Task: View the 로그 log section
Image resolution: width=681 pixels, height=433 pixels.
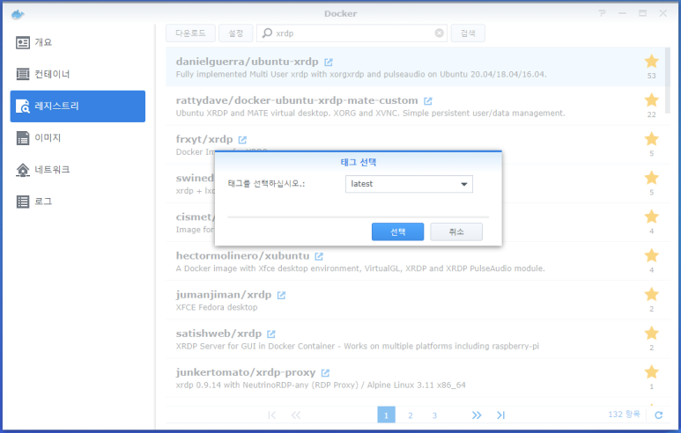Action: (78, 201)
